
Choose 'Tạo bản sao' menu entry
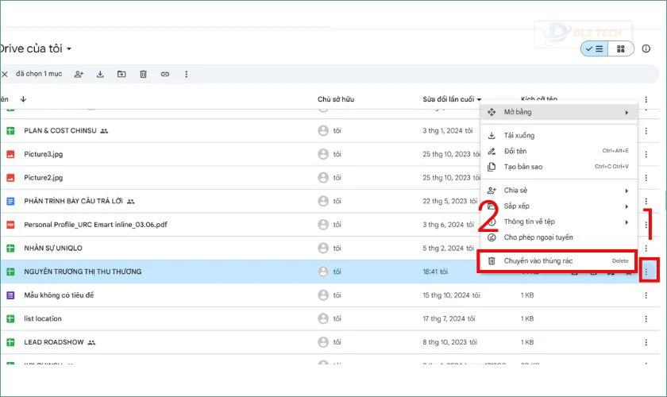[x=559, y=167]
